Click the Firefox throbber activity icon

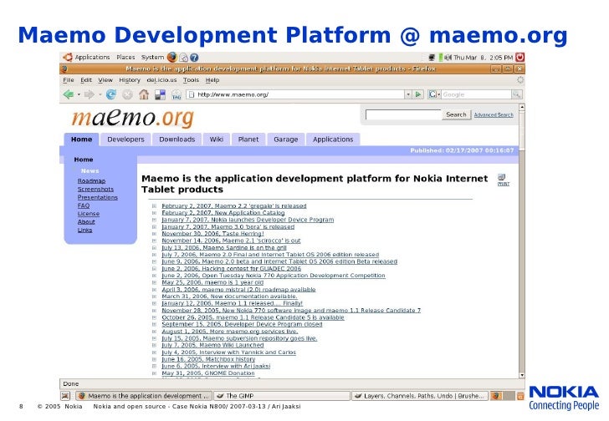(x=520, y=80)
